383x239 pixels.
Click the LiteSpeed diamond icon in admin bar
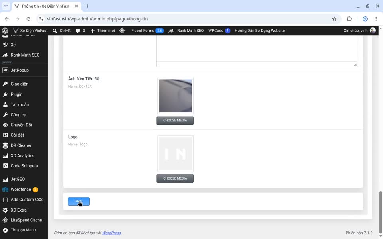tap(122, 31)
